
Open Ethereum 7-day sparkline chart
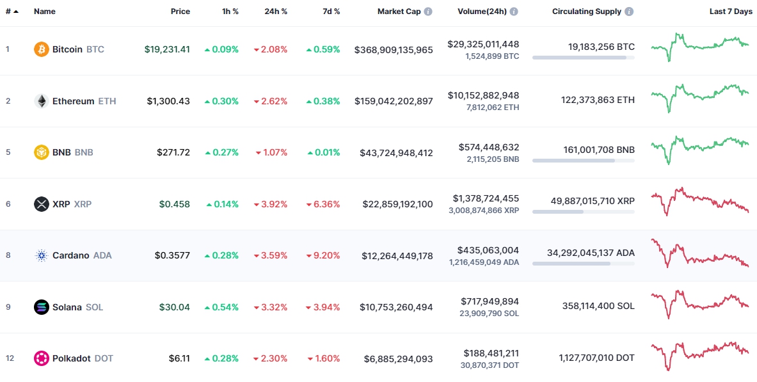click(700, 98)
